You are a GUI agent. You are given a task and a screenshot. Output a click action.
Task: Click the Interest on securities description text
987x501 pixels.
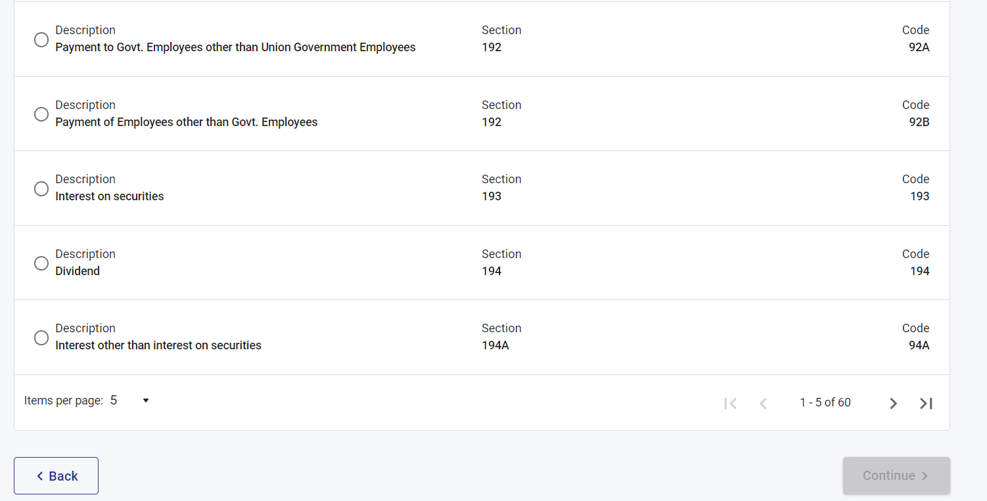[110, 196]
